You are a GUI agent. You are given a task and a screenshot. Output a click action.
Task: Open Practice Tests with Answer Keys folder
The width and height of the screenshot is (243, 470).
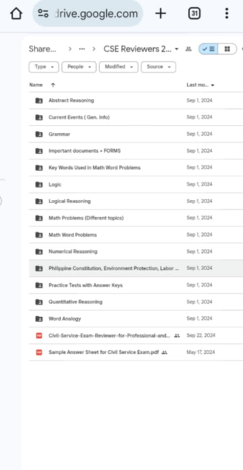coord(86,285)
